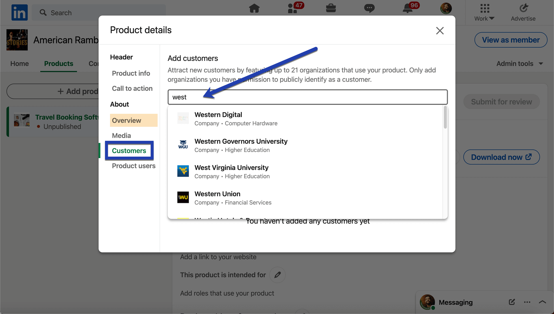Open the Travel Booking Software product link
Screen dimensions: 554x314
(67, 117)
